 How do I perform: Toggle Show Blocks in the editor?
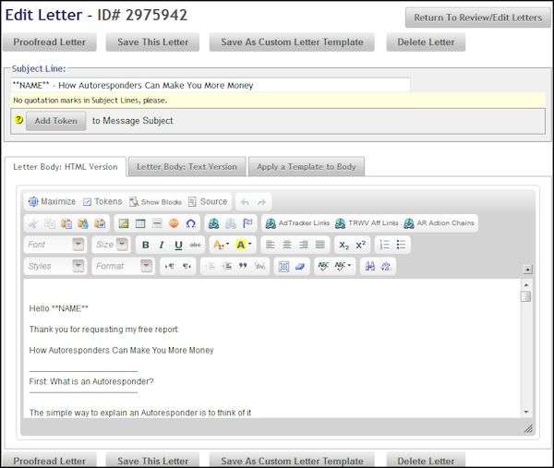155,201
